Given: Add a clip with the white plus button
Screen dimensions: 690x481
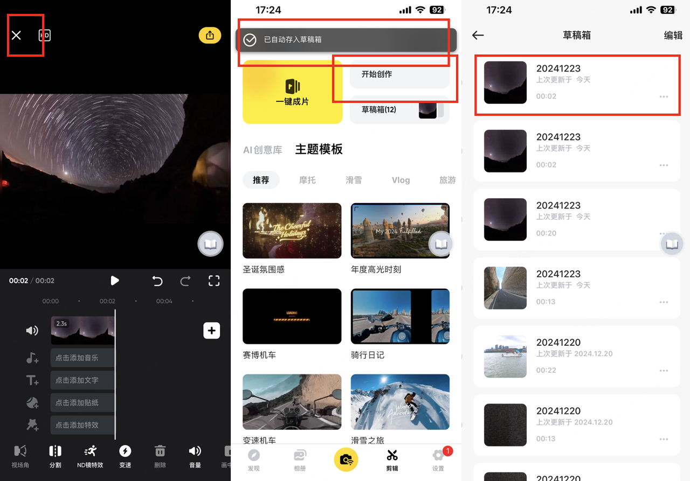Looking at the screenshot, I should coord(211,331).
